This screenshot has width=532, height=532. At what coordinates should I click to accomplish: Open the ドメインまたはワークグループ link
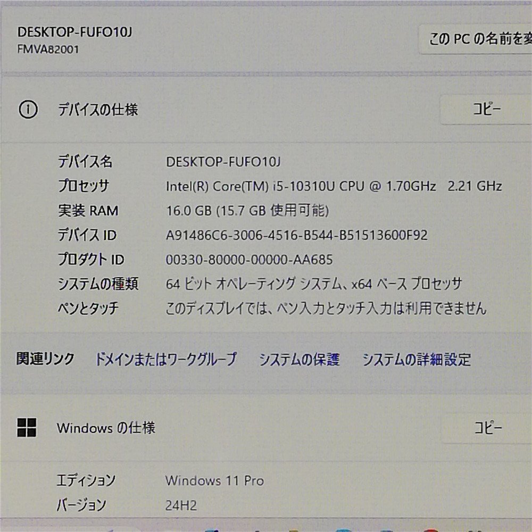coord(165,360)
